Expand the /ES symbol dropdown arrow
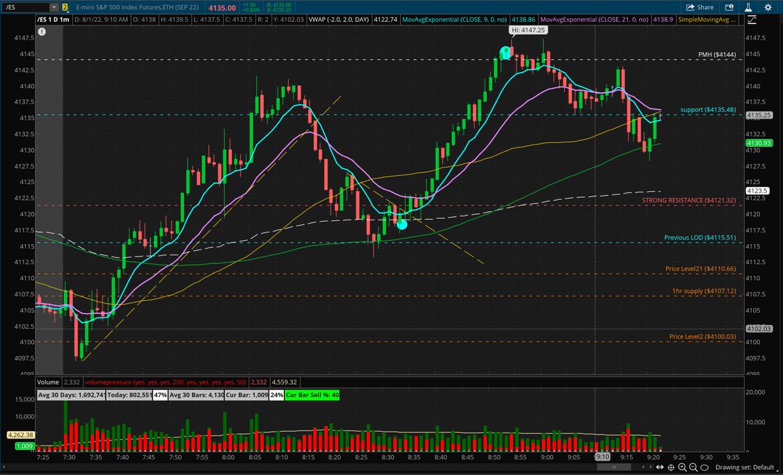The width and height of the screenshot is (783, 475). (x=54, y=7)
